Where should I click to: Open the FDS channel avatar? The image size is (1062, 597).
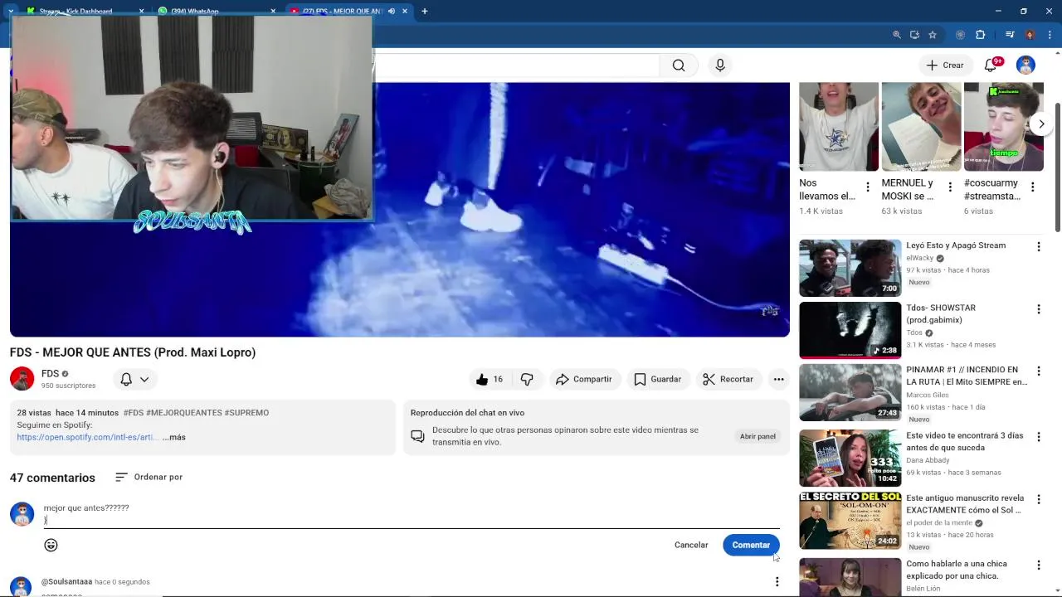(x=22, y=379)
